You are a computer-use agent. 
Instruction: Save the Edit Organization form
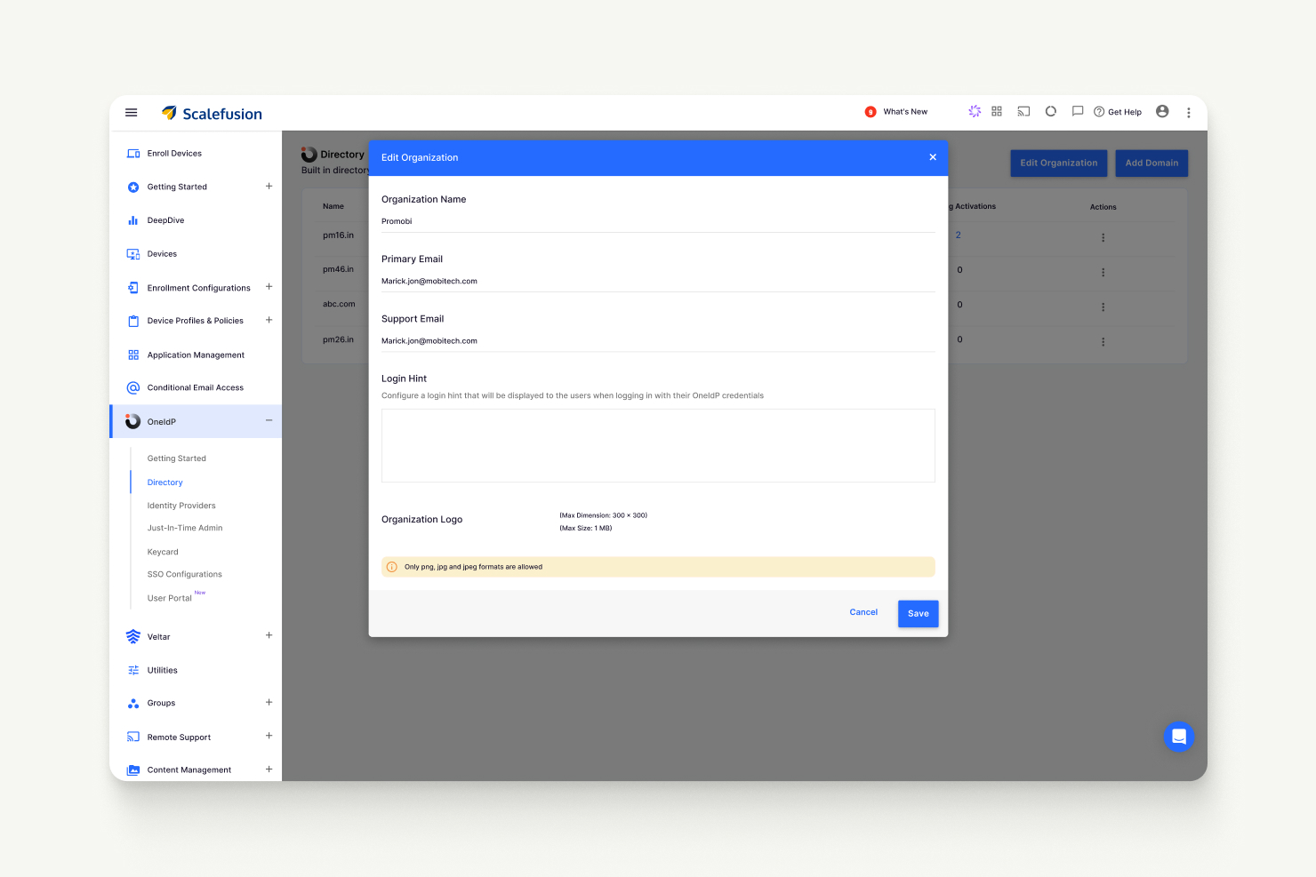[x=918, y=613]
